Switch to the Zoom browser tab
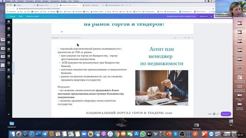The height and width of the screenshot is (138, 246). tap(116, 5)
